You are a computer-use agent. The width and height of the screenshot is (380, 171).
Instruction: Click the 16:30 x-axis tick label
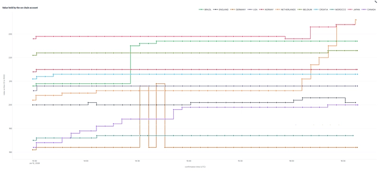pos(343,161)
